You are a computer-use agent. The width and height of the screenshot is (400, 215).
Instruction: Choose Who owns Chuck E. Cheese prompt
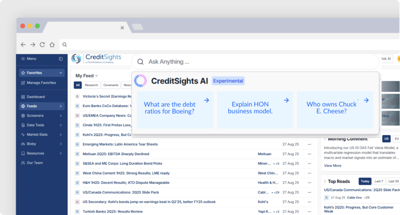tap(335, 110)
